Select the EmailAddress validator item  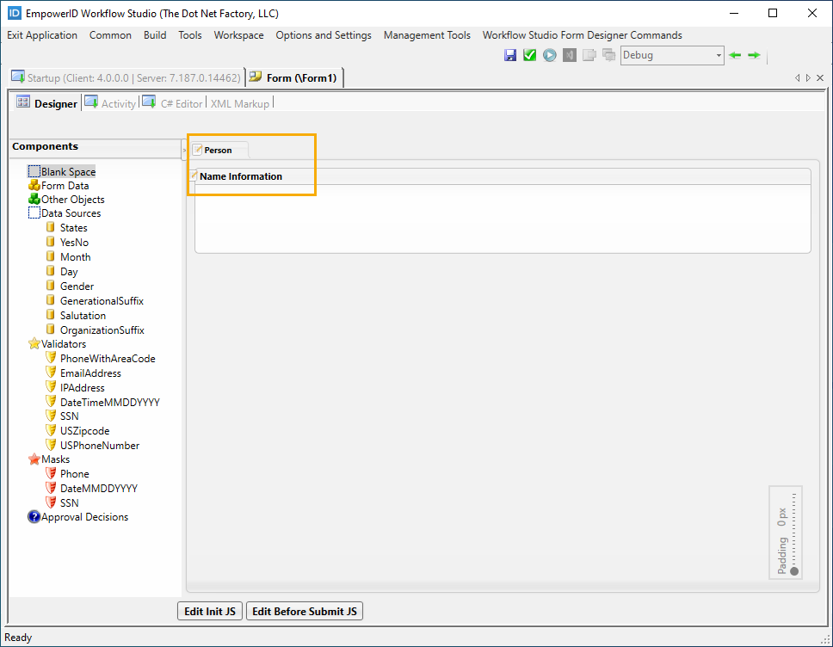pos(90,373)
